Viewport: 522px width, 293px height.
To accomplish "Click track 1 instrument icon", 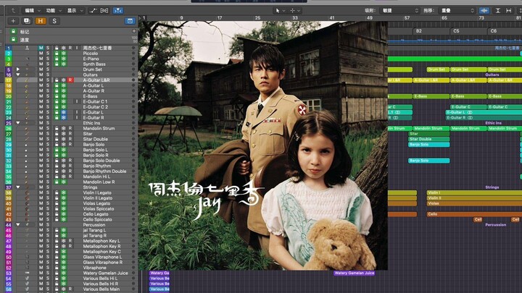I will 27,48.
